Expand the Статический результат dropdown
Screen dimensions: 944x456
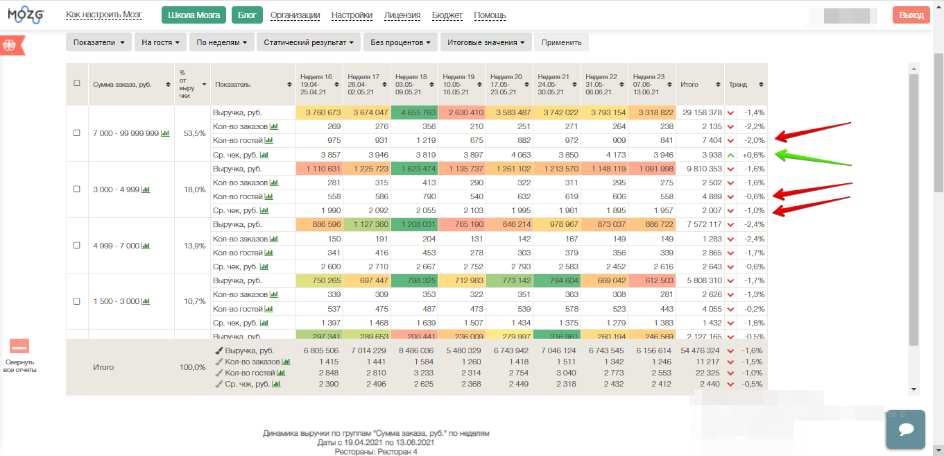308,42
